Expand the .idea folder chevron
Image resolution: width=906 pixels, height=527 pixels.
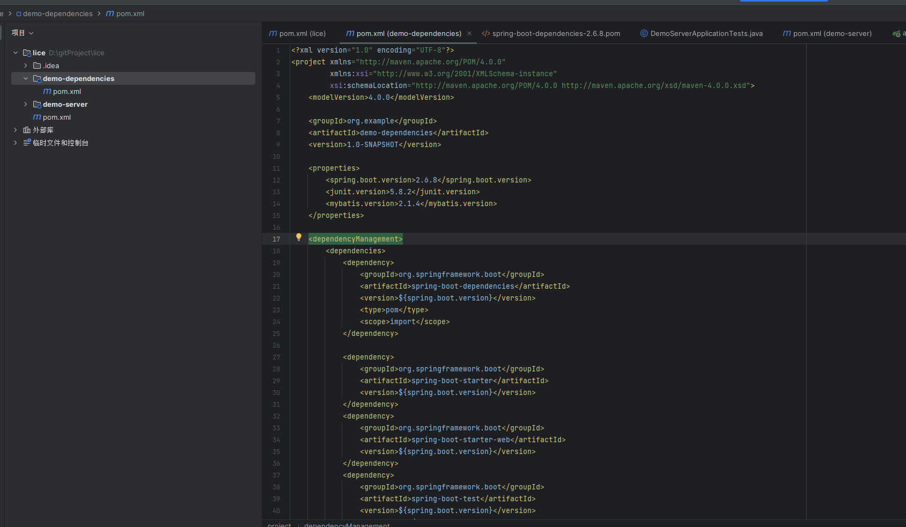(26, 65)
